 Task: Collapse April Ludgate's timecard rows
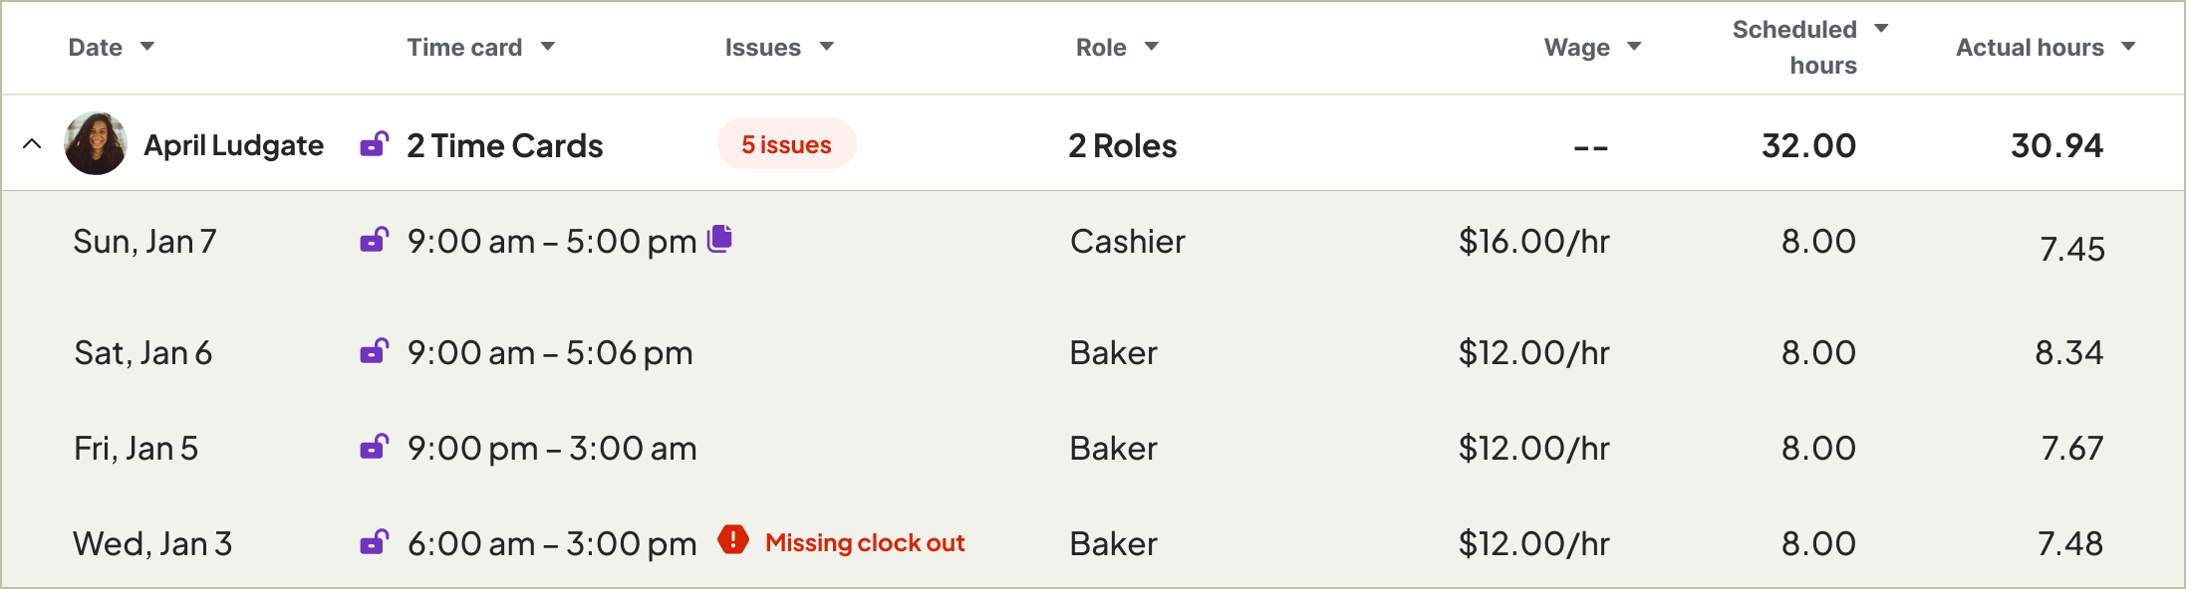pyautogui.click(x=33, y=142)
